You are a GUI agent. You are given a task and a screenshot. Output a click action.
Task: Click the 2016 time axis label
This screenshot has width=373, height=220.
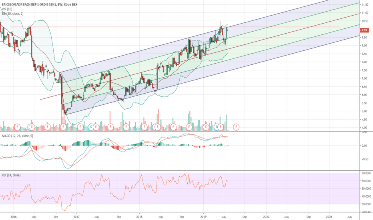pos(14,217)
